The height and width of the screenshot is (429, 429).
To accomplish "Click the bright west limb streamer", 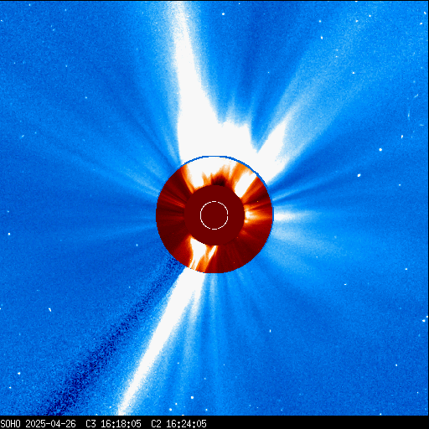I will (287, 215).
